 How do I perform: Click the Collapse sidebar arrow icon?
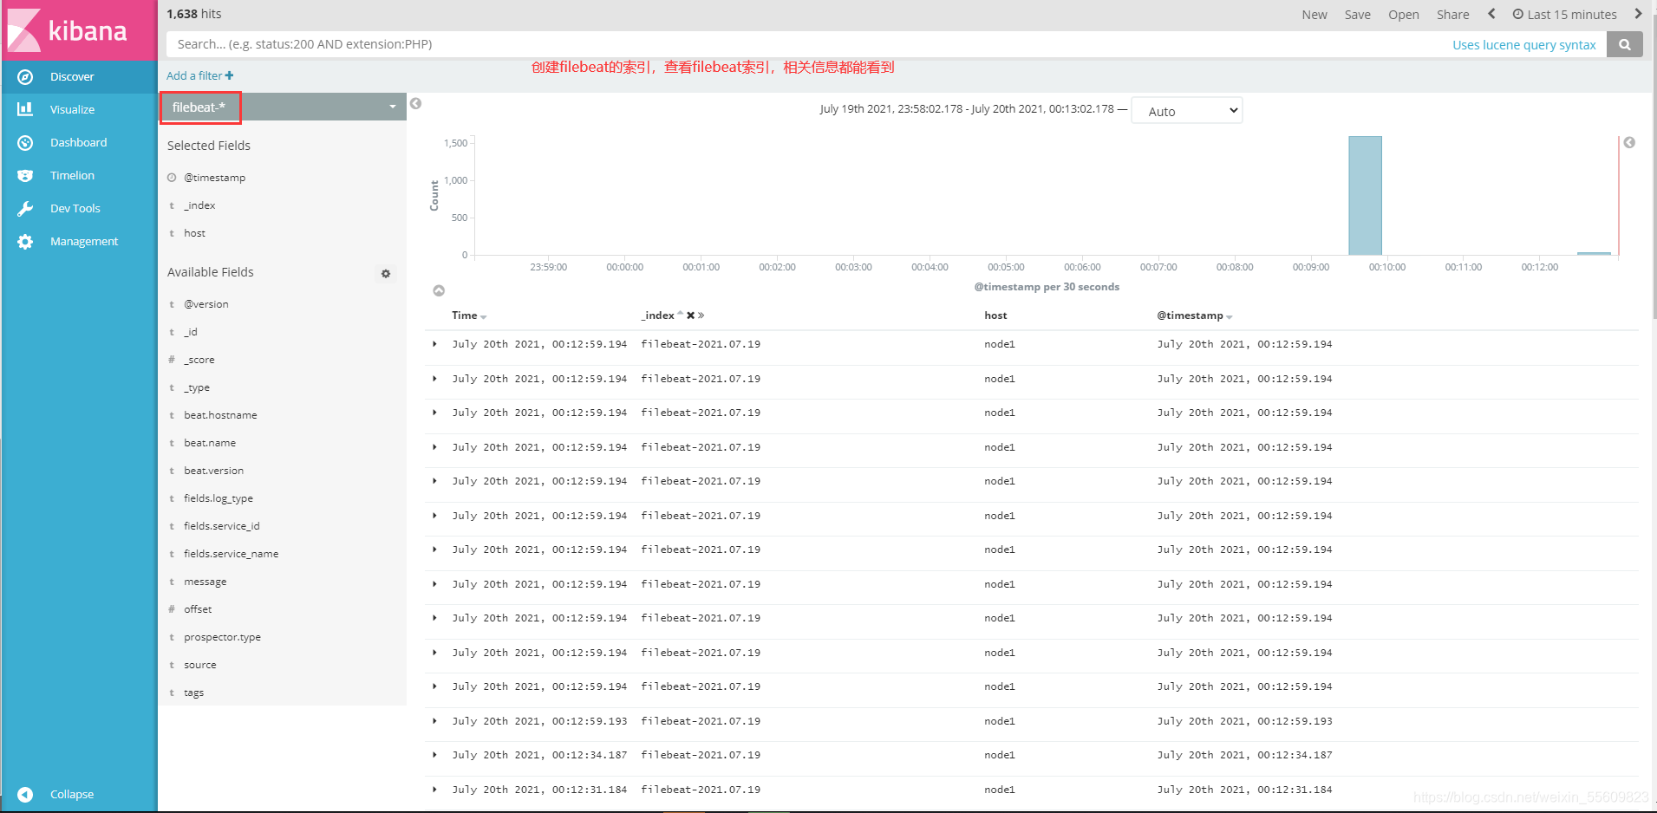(x=25, y=795)
